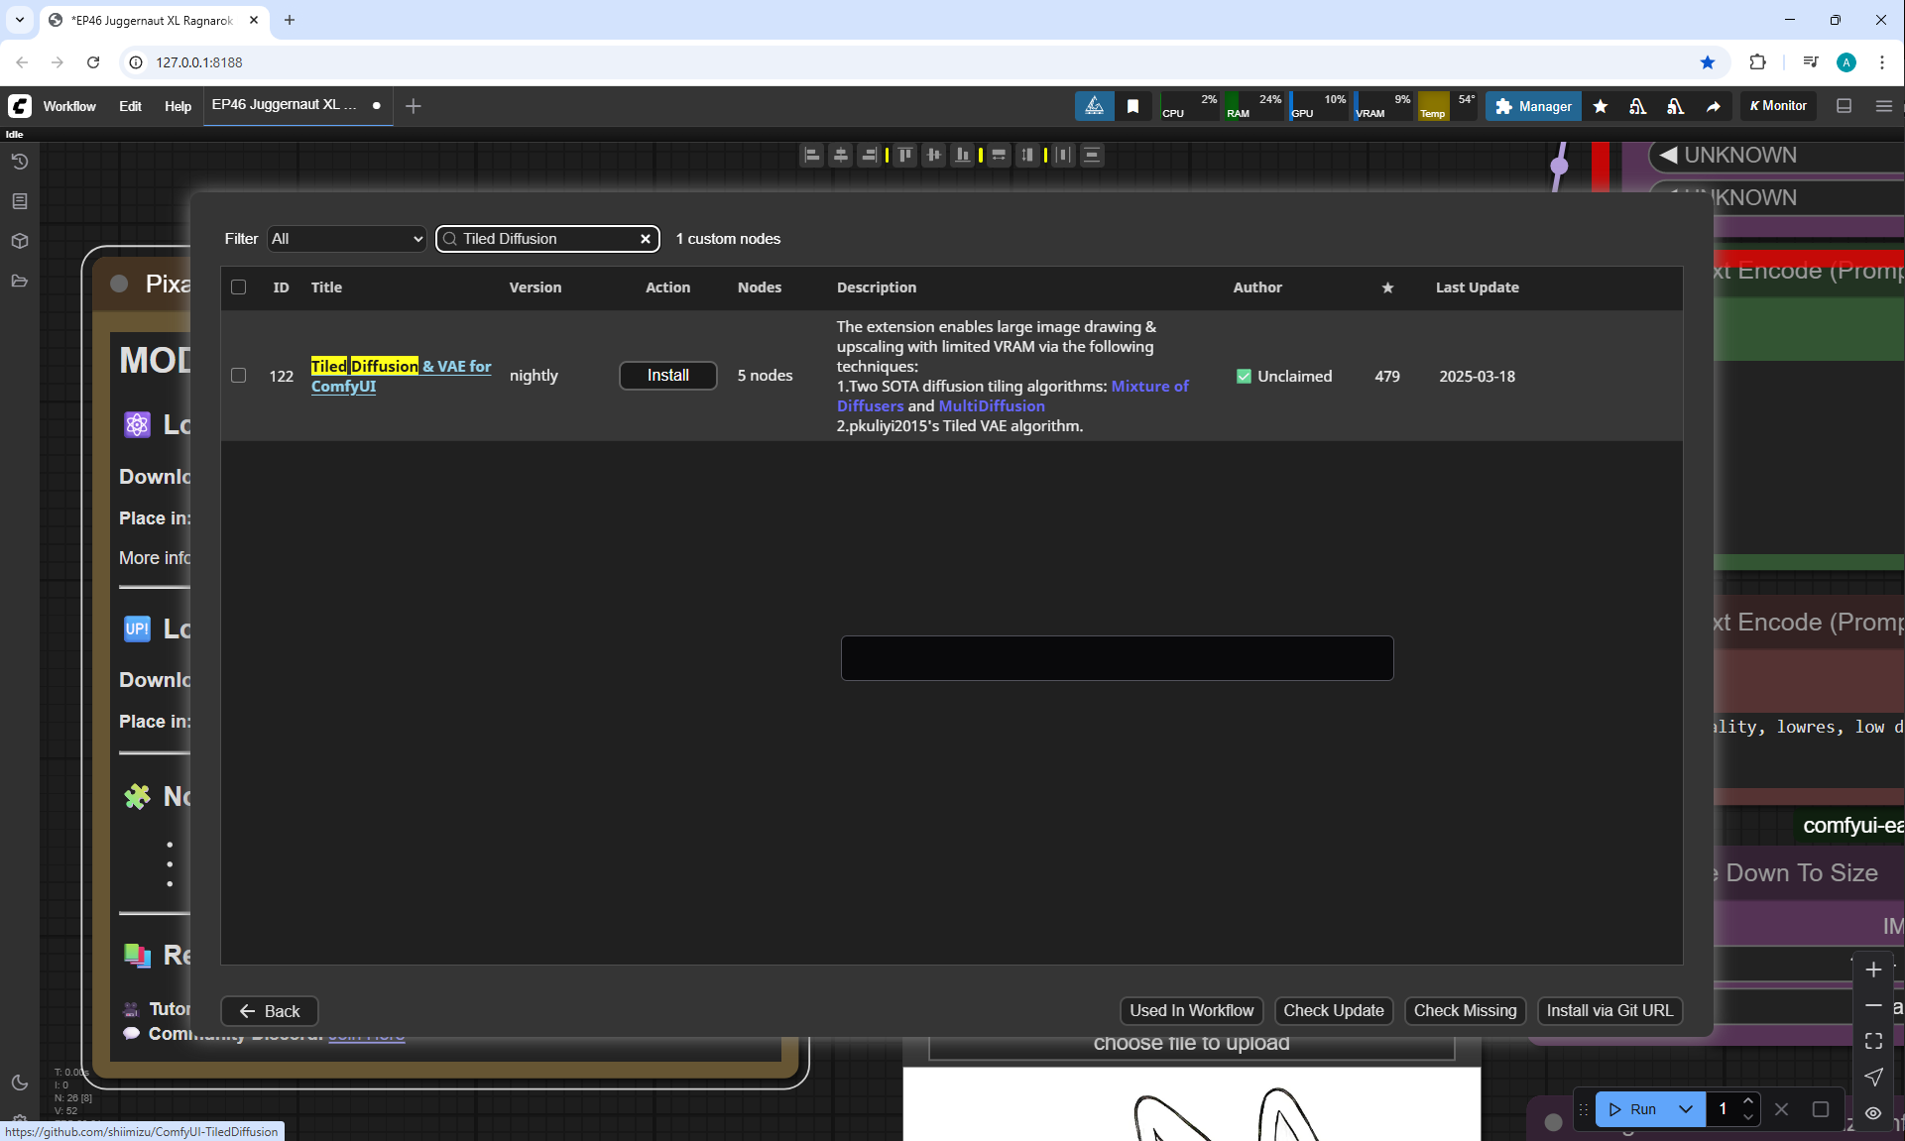Expand the Run button dropdown arrow
The width and height of the screenshot is (1905, 1141).
1686,1109
